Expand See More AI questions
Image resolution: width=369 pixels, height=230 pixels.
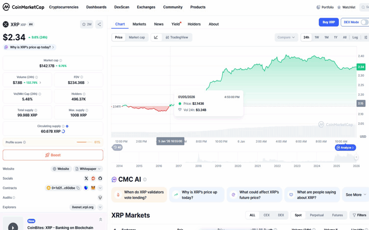pyautogui.click(x=356, y=194)
